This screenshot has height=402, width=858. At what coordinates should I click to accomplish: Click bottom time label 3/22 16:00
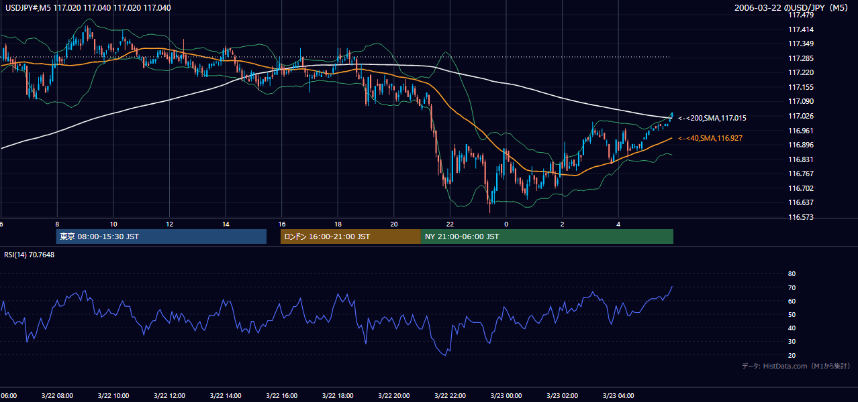(x=282, y=395)
